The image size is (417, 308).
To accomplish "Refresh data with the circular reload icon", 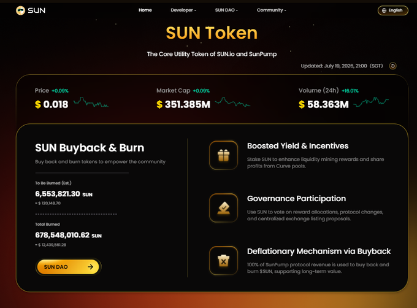I will tap(393, 66).
